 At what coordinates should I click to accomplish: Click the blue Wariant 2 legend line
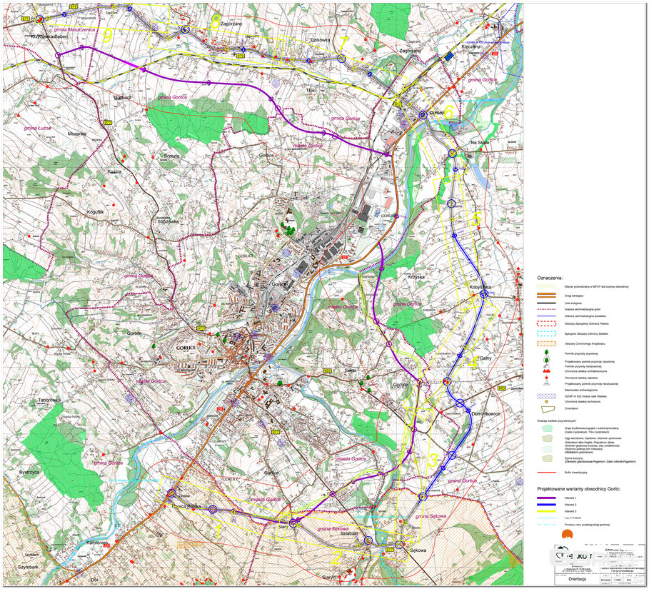click(547, 505)
